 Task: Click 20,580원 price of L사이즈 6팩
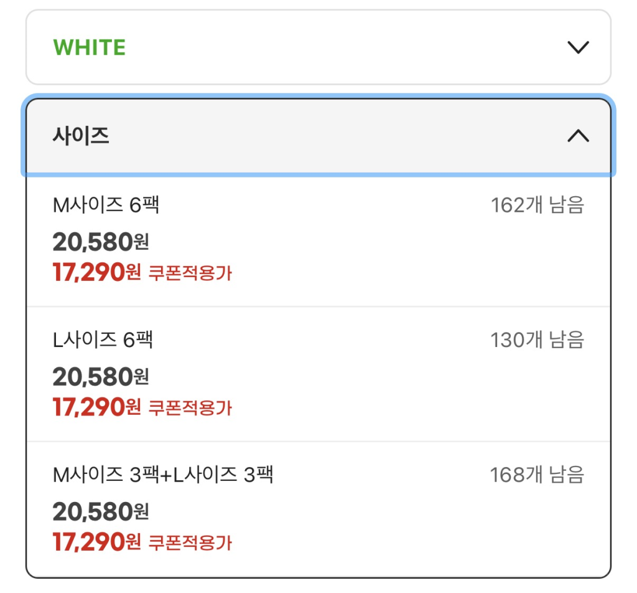point(100,377)
